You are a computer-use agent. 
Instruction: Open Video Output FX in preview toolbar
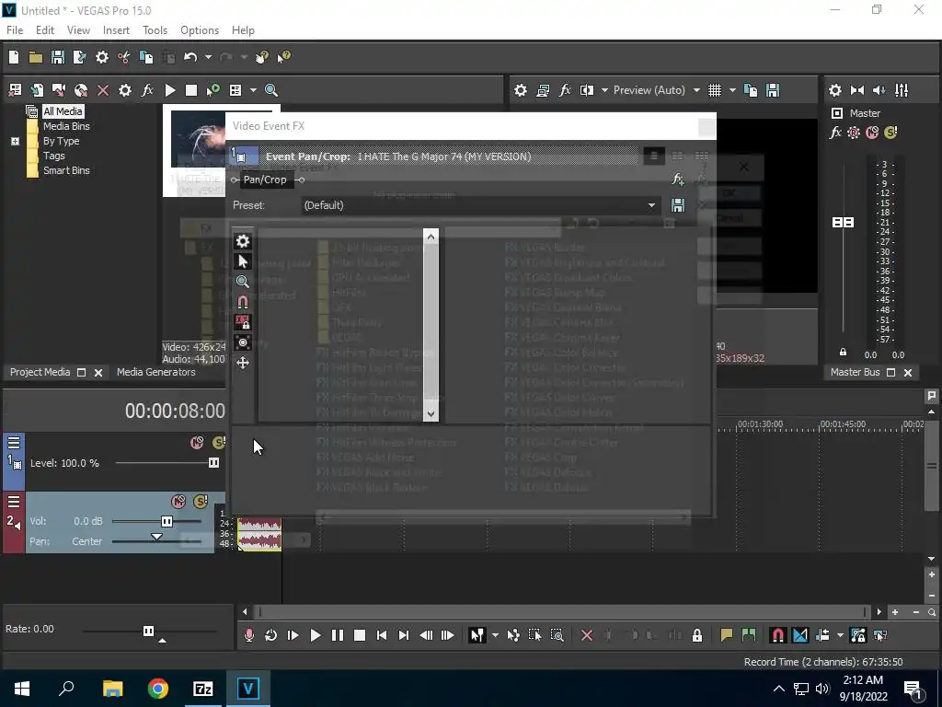(x=565, y=90)
